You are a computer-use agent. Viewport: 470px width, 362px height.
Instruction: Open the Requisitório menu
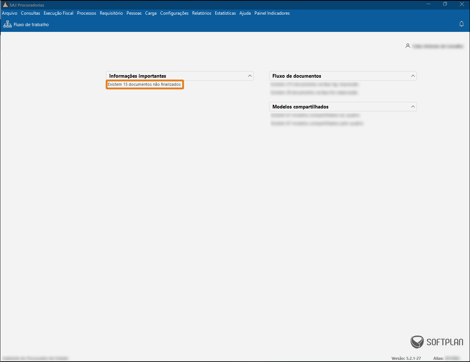[x=111, y=13]
